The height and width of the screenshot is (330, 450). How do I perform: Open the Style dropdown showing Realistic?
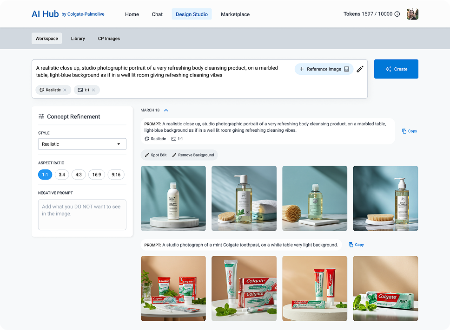coord(82,144)
